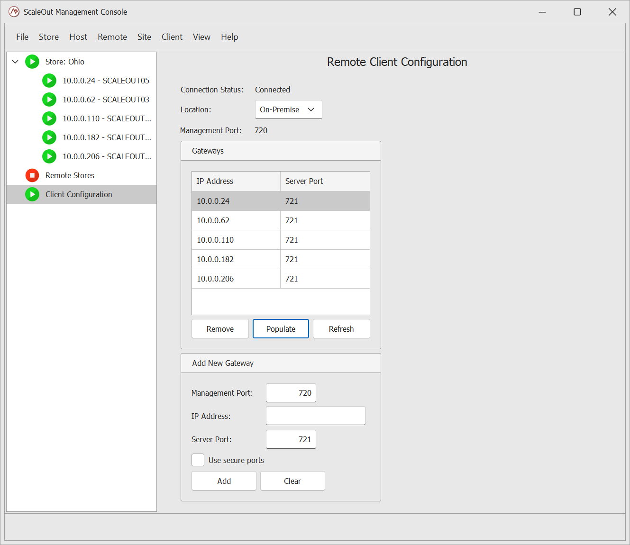Click the Server Port column header
Viewport: 630px width, 545px height.
click(325, 181)
